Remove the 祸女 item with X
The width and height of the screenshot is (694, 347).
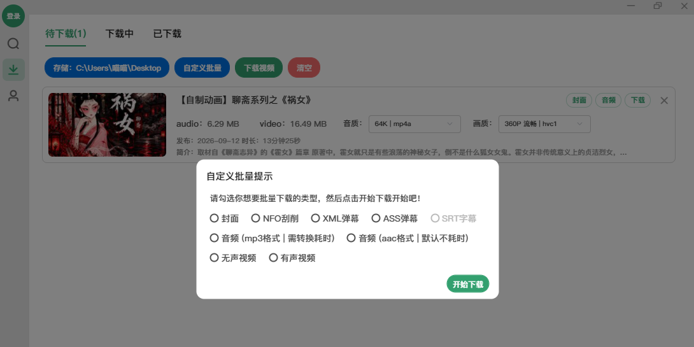664,101
